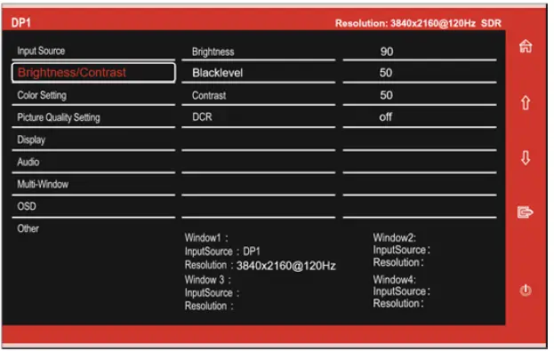
Task: Click Window1 Resolution 3840x2160@120Hz line
Action: 260,265
